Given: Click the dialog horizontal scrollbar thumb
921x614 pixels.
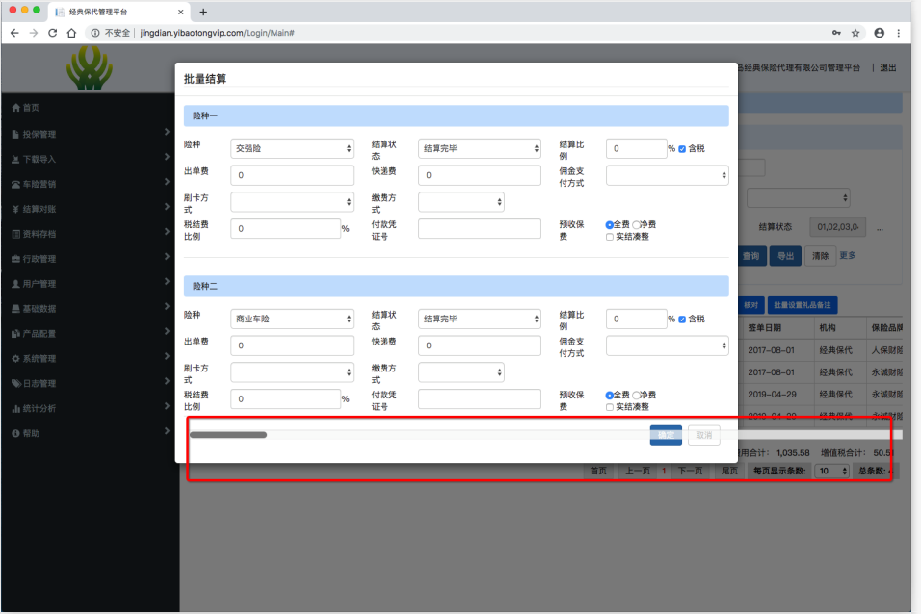Looking at the screenshot, I should 228,435.
